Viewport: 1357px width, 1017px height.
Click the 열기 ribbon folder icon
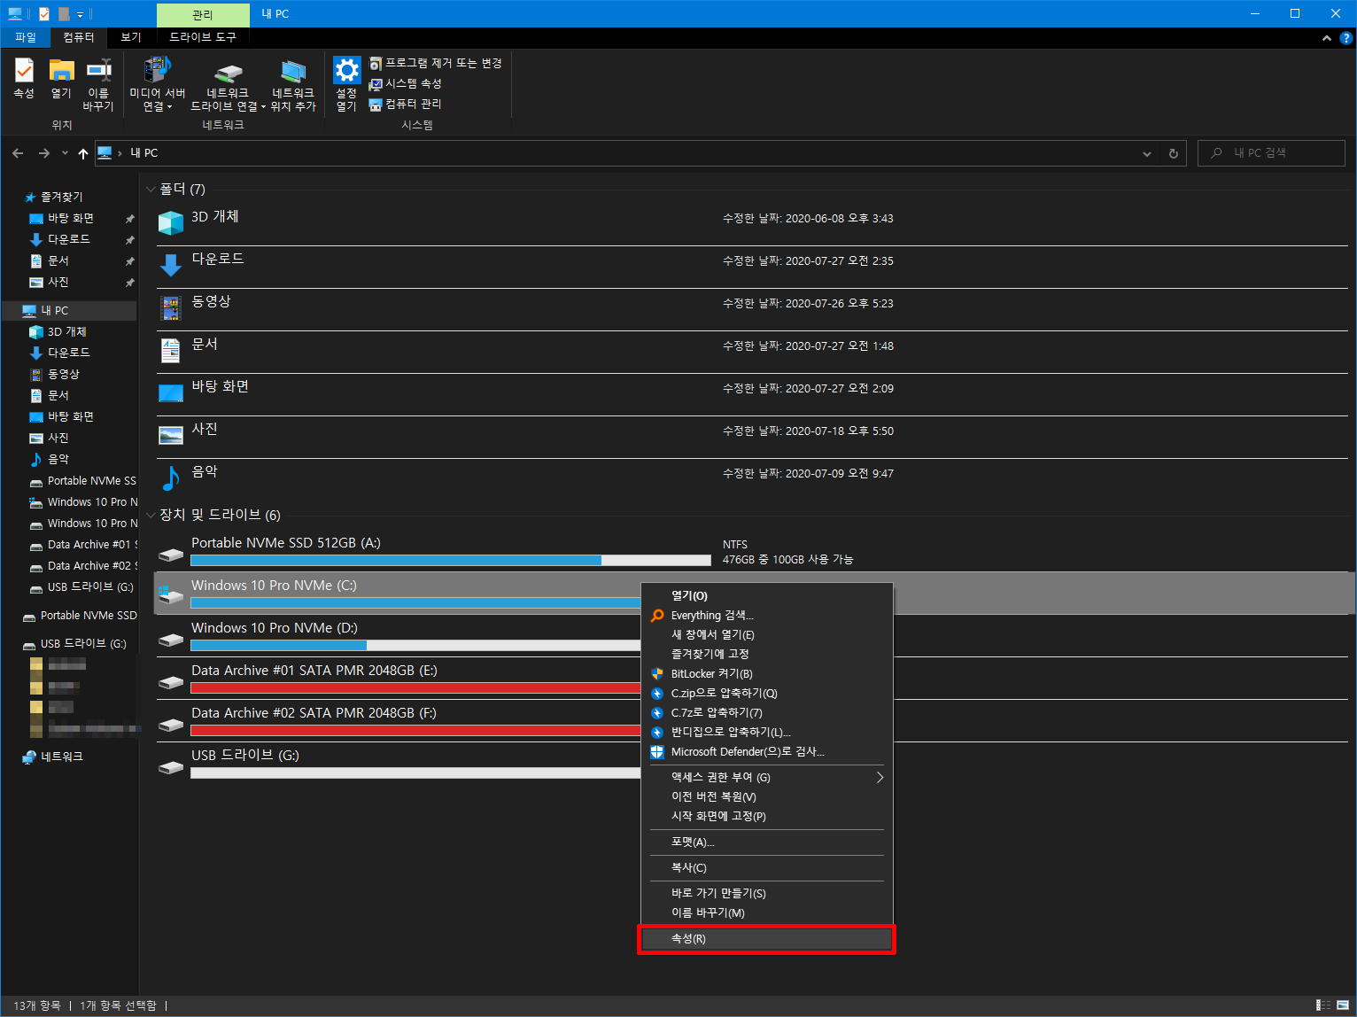click(x=61, y=79)
